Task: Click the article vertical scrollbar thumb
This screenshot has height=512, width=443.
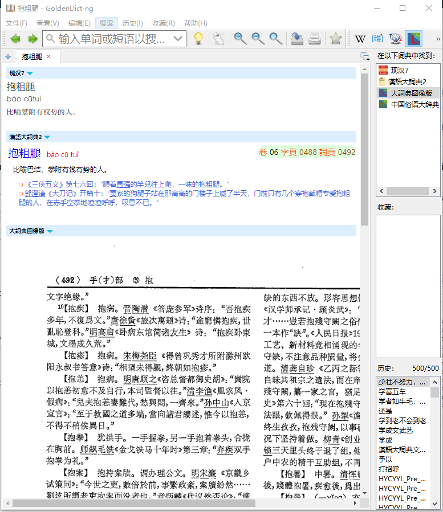Action: pos(364,150)
